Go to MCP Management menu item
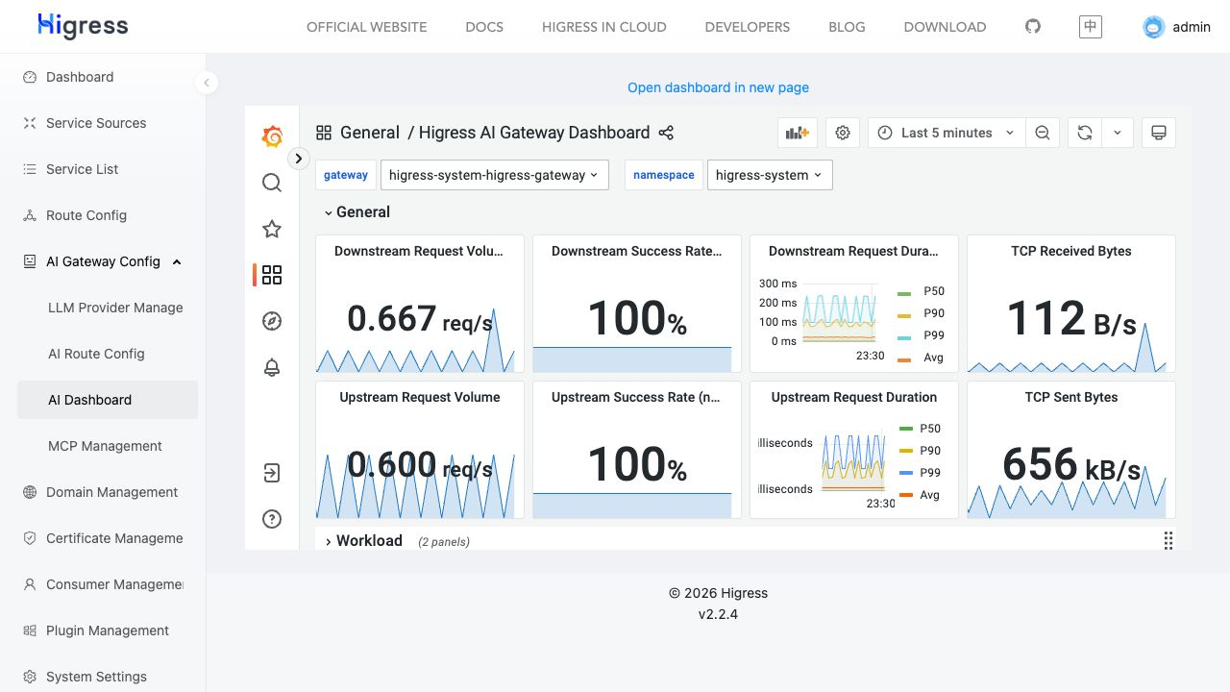1230x692 pixels. click(x=105, y=446)
